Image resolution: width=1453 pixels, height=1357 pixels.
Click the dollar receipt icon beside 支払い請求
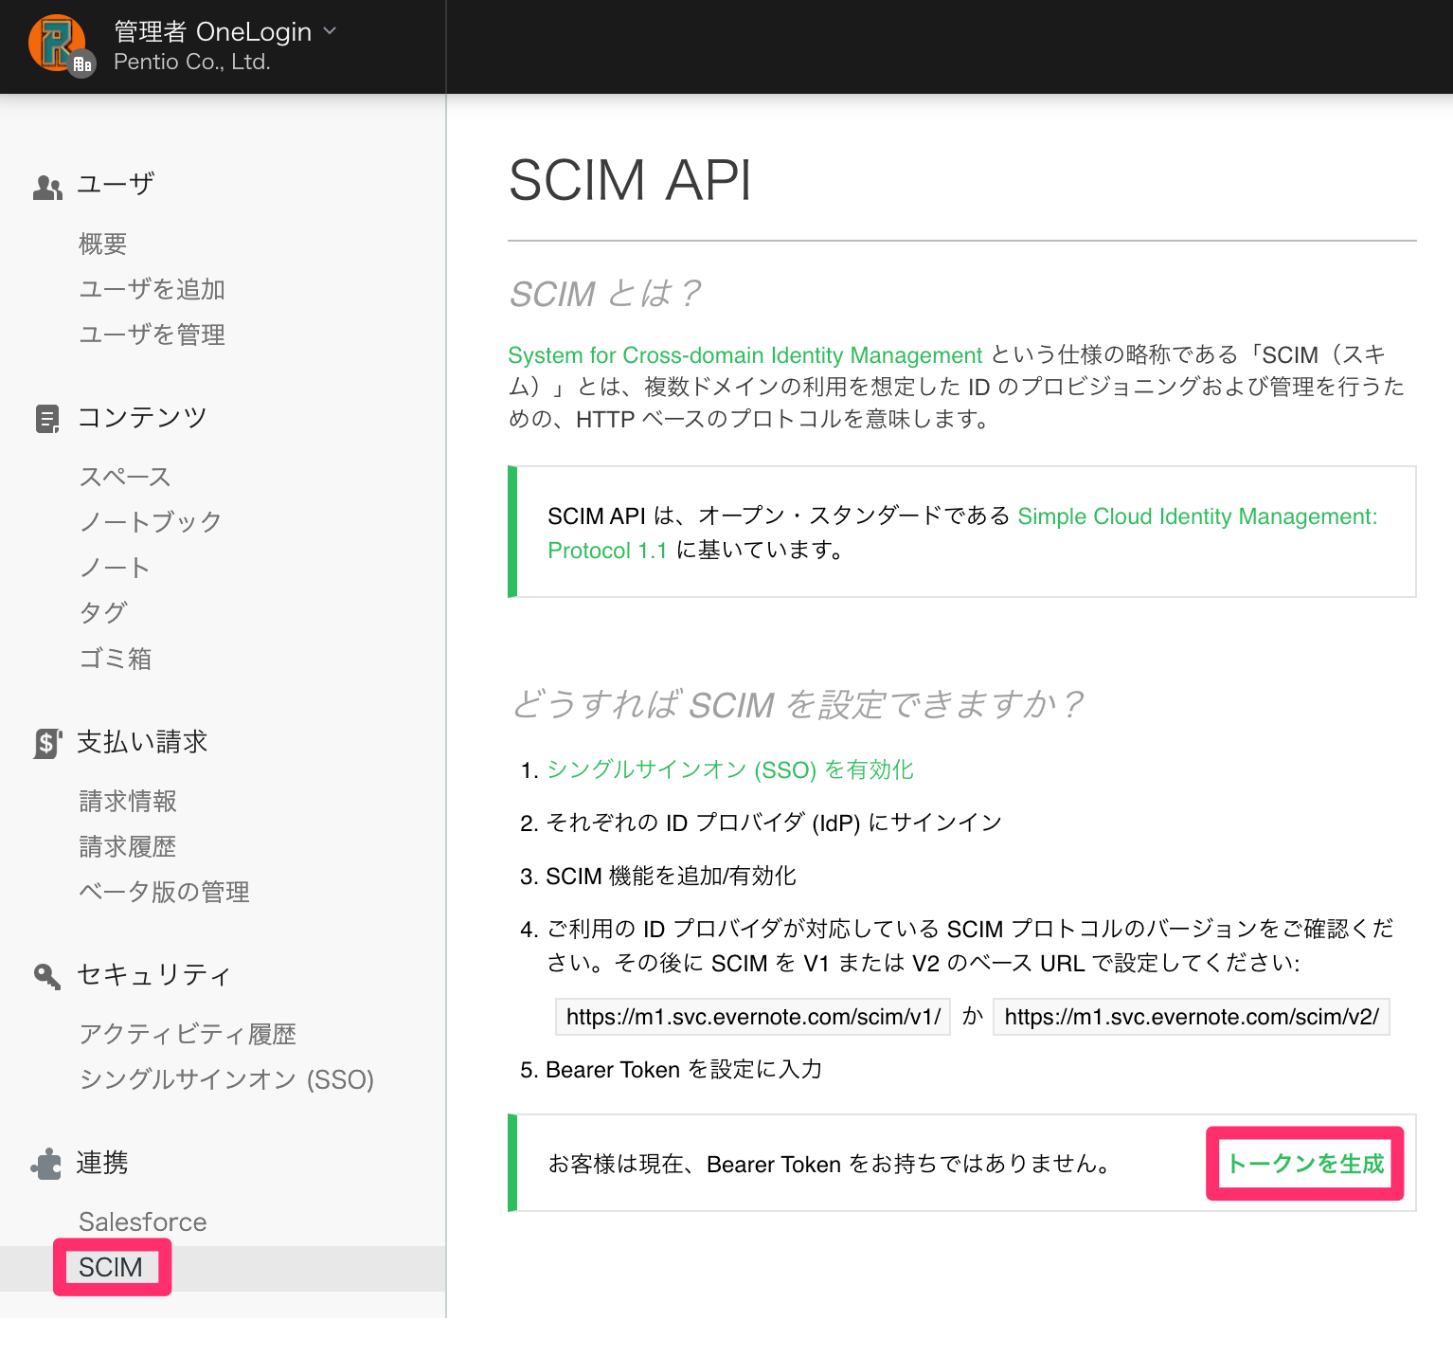point(47,744)
